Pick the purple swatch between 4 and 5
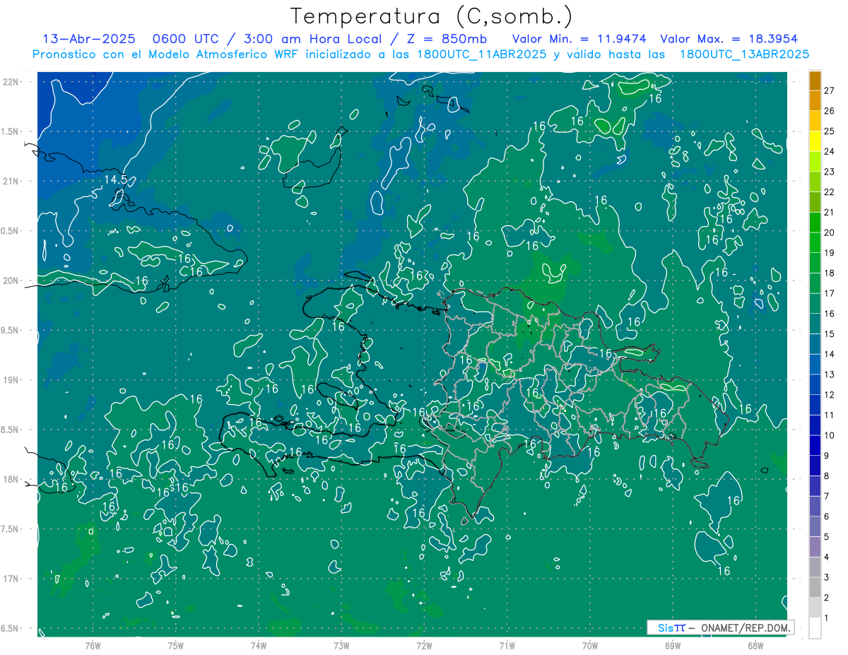Screen dimensions: 848x655 (x=815, y=547)
